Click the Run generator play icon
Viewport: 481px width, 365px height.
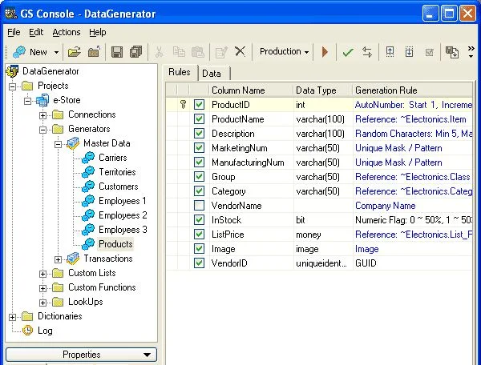(325, 52)
